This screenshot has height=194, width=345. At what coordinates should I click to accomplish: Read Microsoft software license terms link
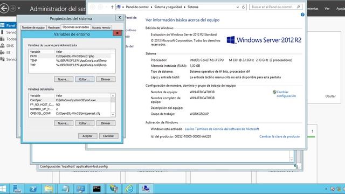point(222,129)
